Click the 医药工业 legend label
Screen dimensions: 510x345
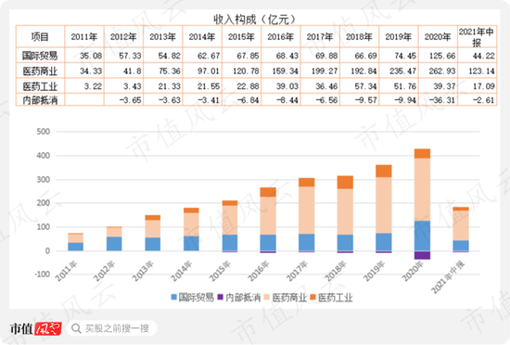(336, 297)
